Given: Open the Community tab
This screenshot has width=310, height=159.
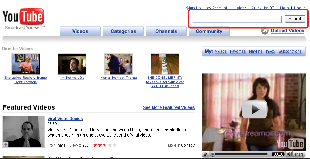Looking at the screenshot, I should click(x=209, y=31).
